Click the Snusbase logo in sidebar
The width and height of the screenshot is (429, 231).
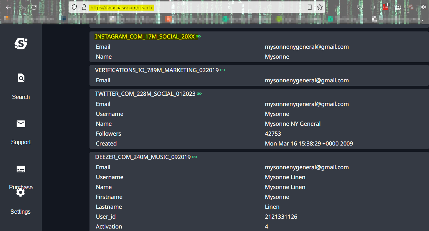(x=21, y=43)
